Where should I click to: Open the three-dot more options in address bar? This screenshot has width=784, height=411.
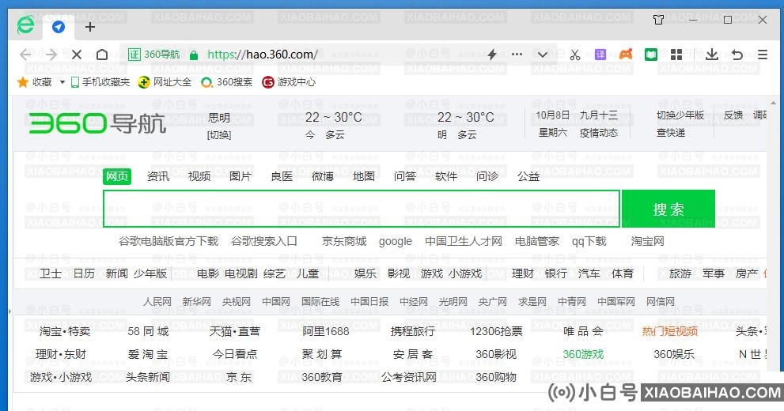point(517,54)
